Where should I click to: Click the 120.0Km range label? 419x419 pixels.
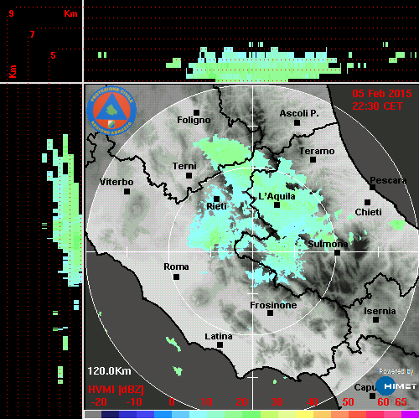(x=109, y=371)
